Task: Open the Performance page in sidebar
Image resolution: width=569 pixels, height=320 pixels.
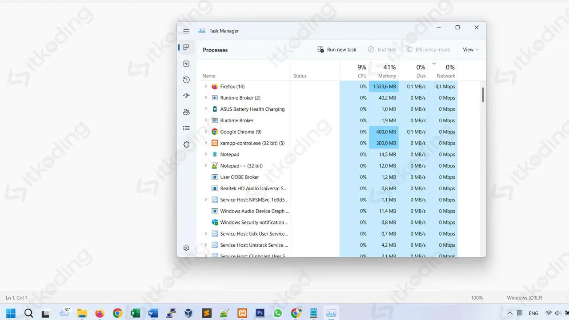Action: (186, 64)
